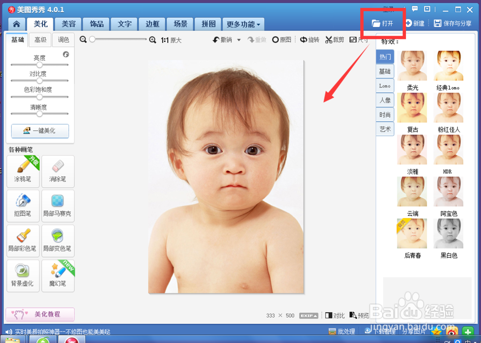Select the 消除笔 eraser tool
Image resolution: width=481 pixels, height=343 pixels.
(x=58, y=171)
